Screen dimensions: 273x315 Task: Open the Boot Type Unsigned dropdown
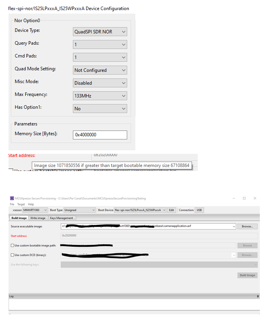click(x=79, y=210)
